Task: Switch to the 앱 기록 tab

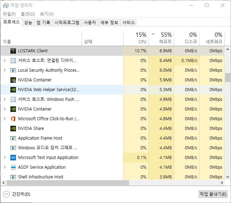Action: coord(43,23)
